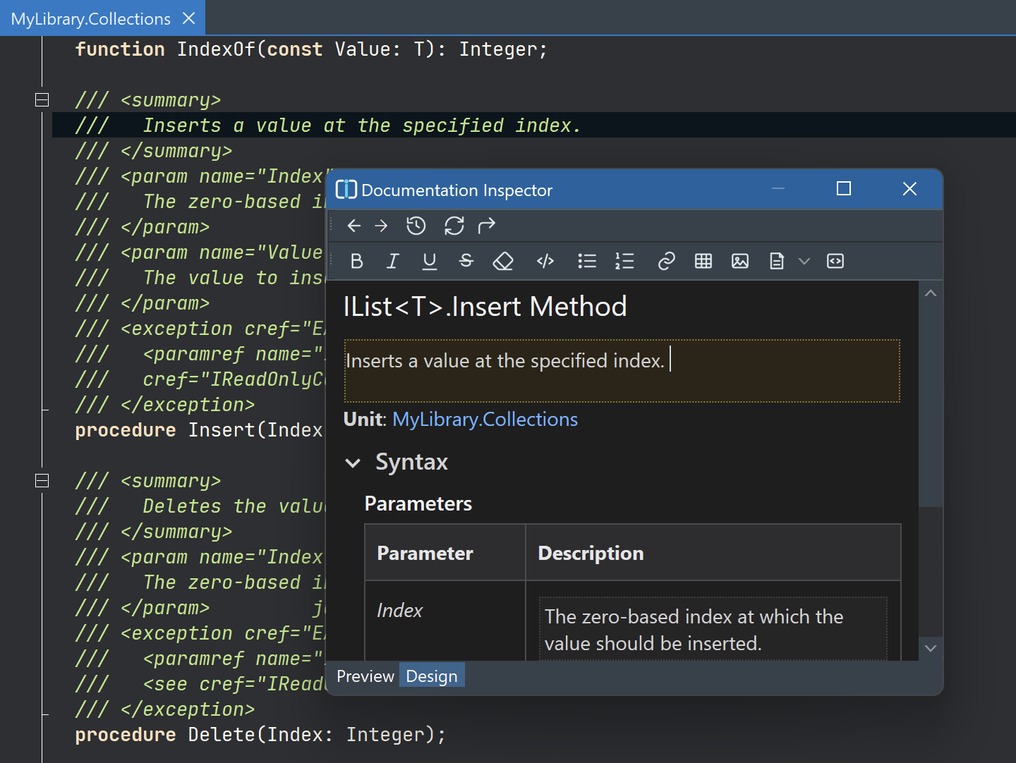Viewport: 1016px width, 763px height.
Task: Click the scrollbar down arrow
Action: tap(931, 648)
